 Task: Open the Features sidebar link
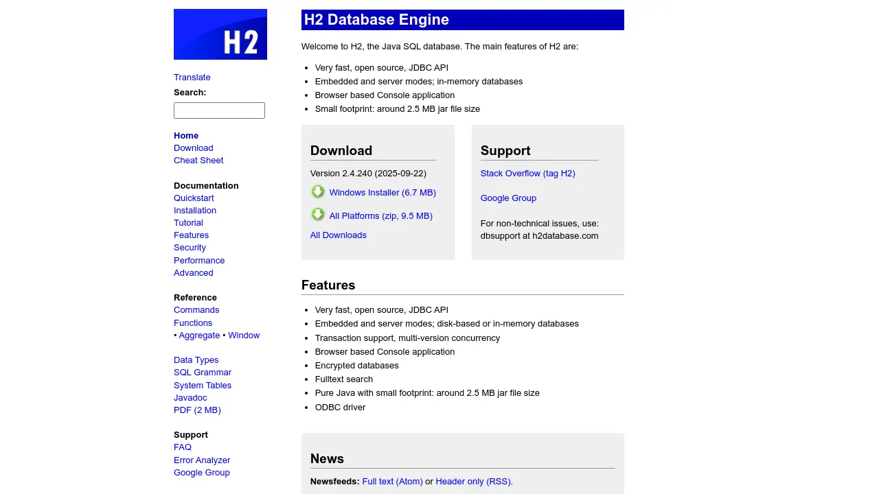pos(191,235)
